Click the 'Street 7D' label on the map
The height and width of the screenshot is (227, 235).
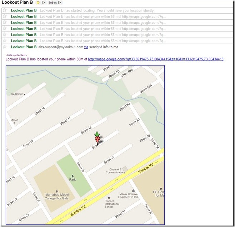(x=114, y=74)
